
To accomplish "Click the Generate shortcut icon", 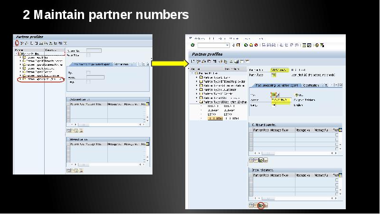I will pyautogui.click(x=309, y=45).
